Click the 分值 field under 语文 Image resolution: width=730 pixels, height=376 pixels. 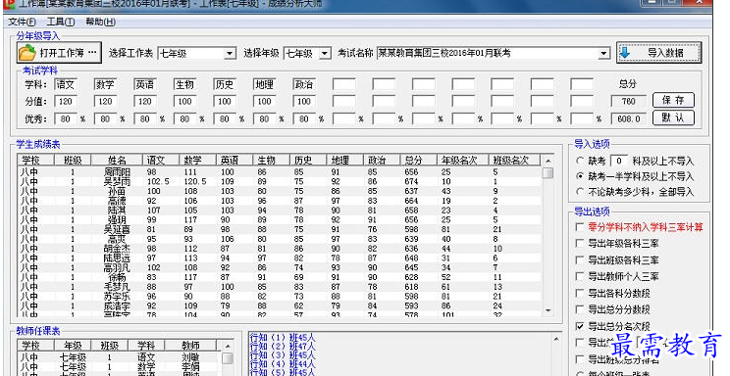click(x=66, y=101)
